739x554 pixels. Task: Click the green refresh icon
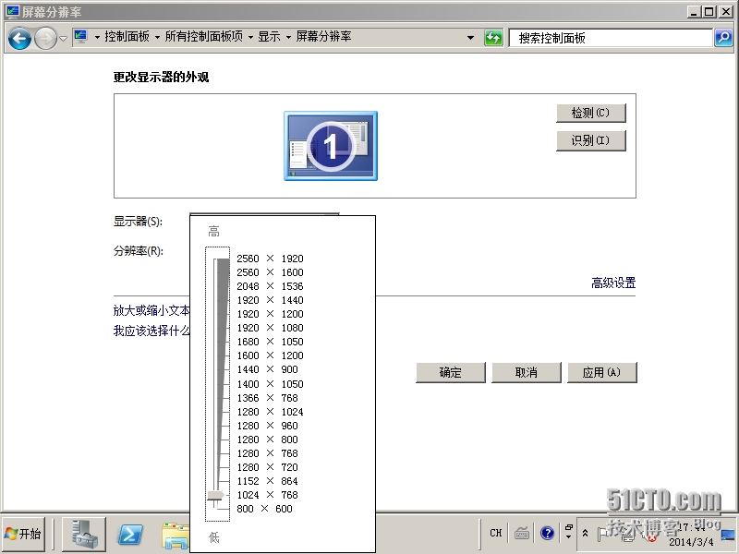[x=493, y=38]
